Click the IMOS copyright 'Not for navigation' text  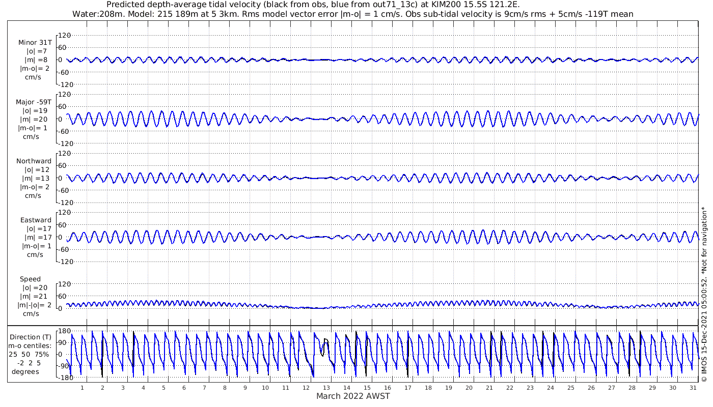(x=704, y=294)
